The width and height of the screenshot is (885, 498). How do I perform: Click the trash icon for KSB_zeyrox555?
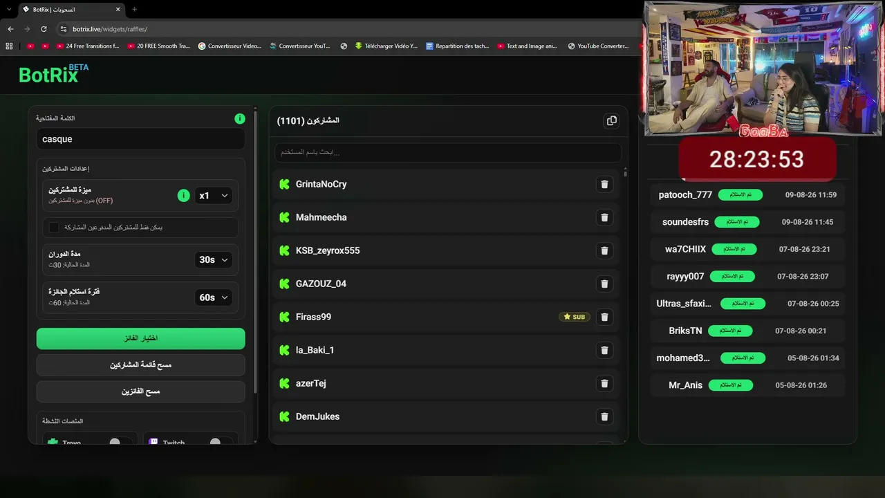click(x=604, y=250)
